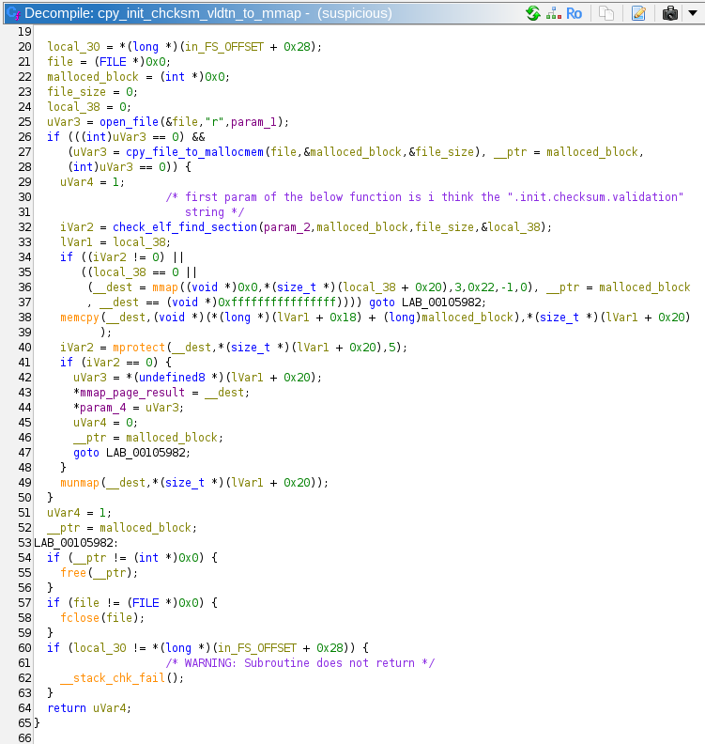Click the munmap call on line 49
The height and width of the screenshot is (744, 705).
pos(80,483)
